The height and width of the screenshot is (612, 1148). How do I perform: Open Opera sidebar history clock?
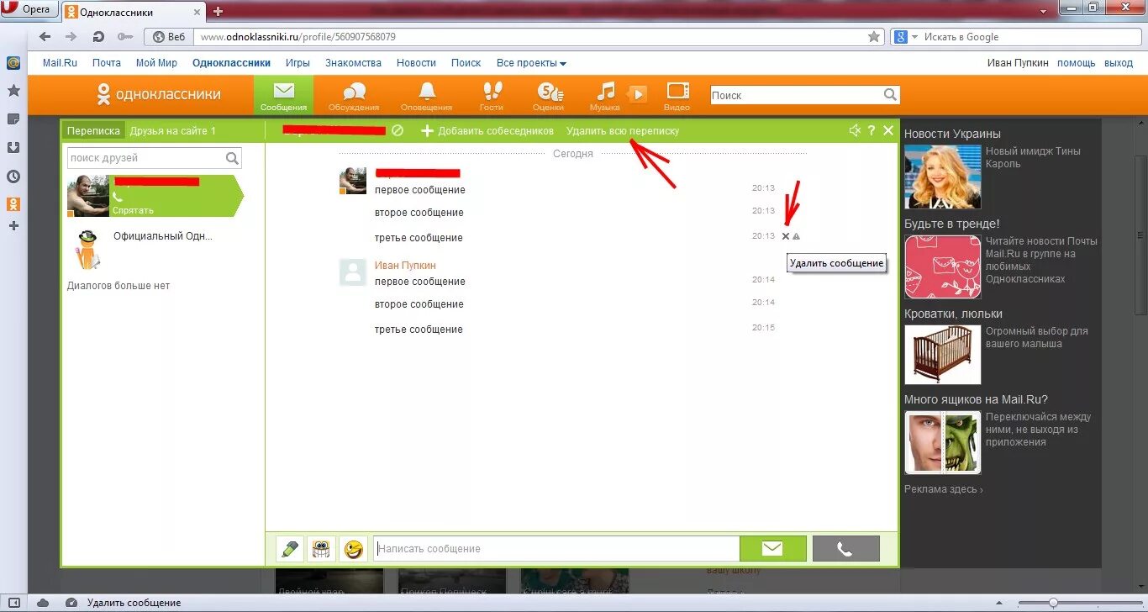pos(13,177)
